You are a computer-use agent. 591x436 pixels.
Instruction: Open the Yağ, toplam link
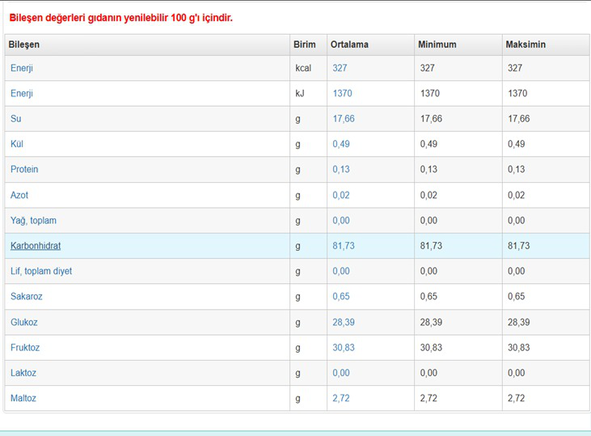point(33,221)
